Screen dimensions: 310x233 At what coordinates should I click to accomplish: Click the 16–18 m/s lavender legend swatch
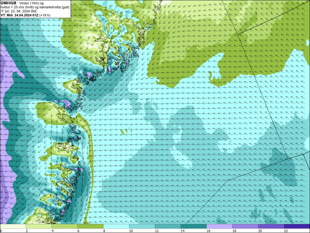219,226
